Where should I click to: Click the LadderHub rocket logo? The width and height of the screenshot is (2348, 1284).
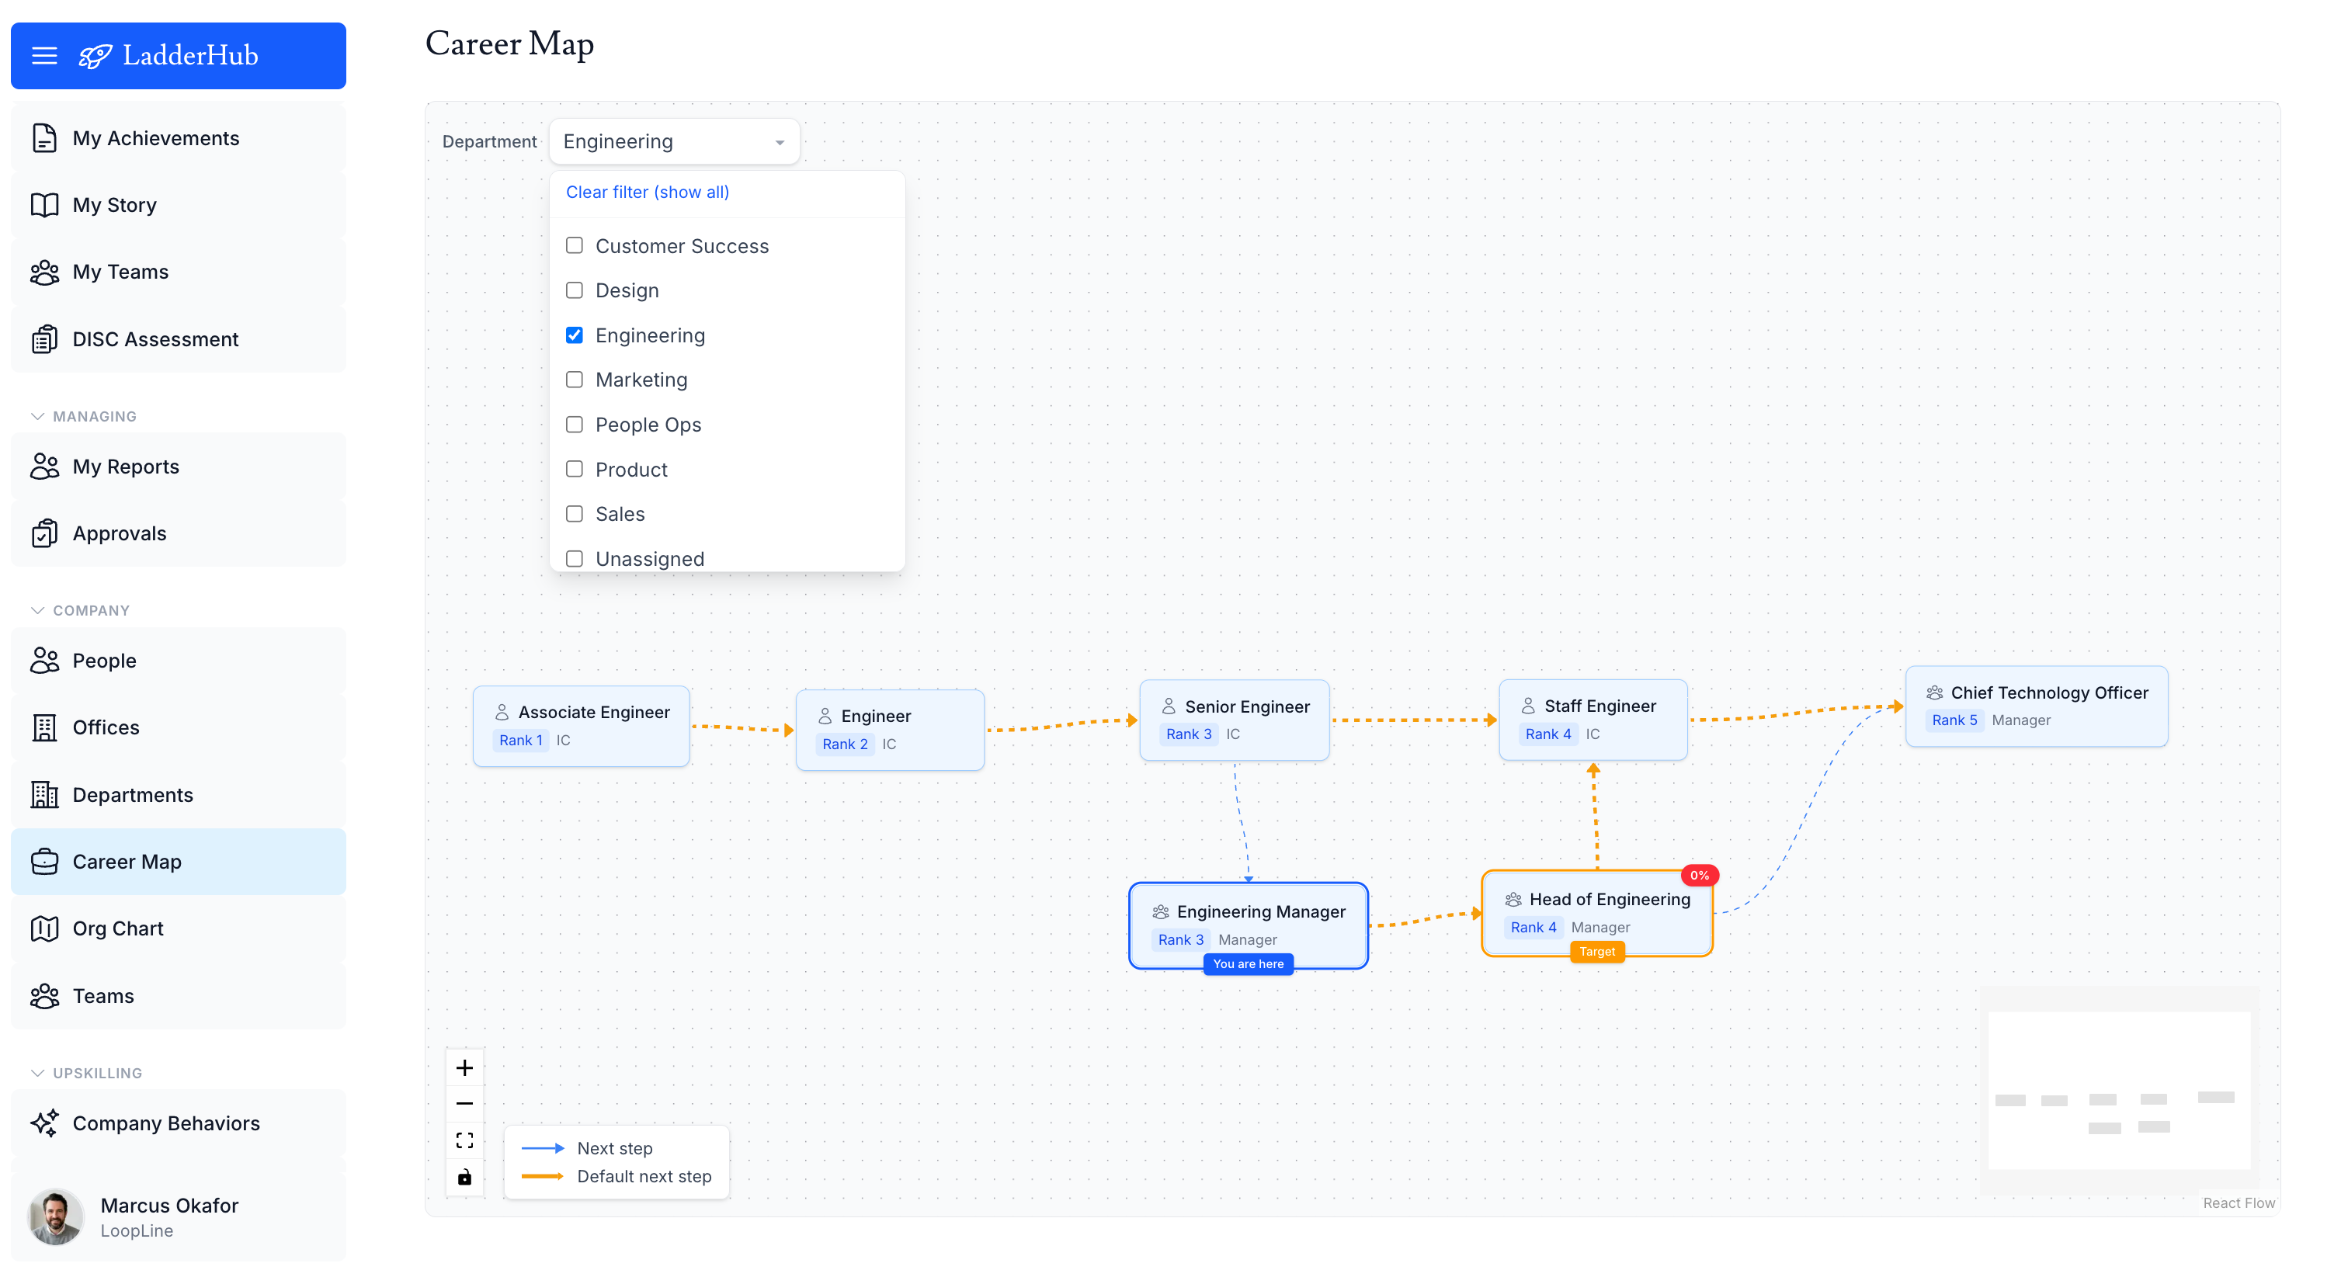click(96, 56)
